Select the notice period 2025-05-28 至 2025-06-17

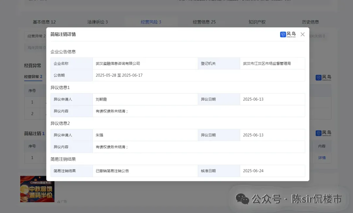click(119, 75)
